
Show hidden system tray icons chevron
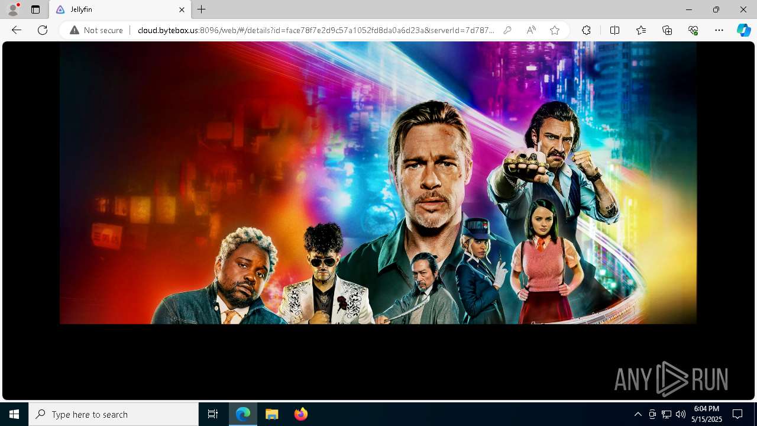point(638,414)
